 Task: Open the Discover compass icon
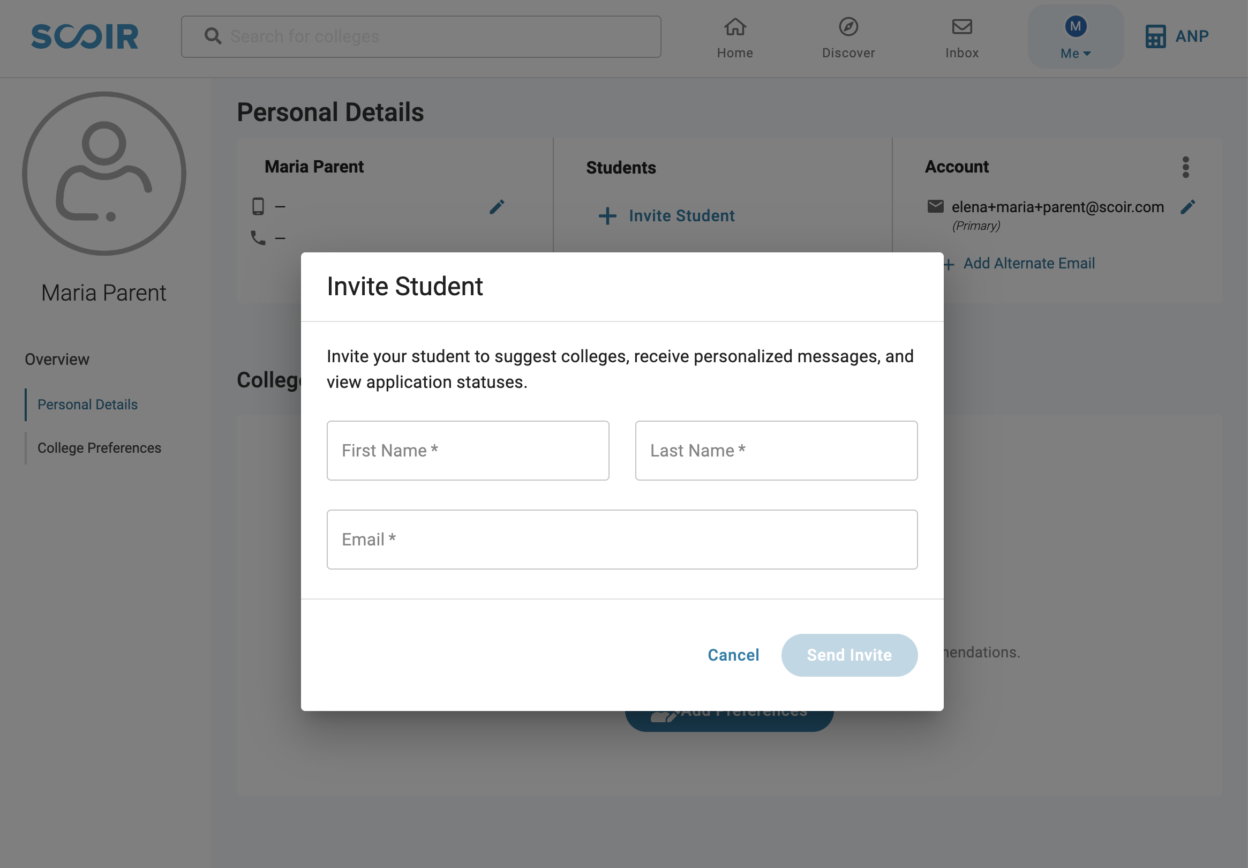point(848,27)
